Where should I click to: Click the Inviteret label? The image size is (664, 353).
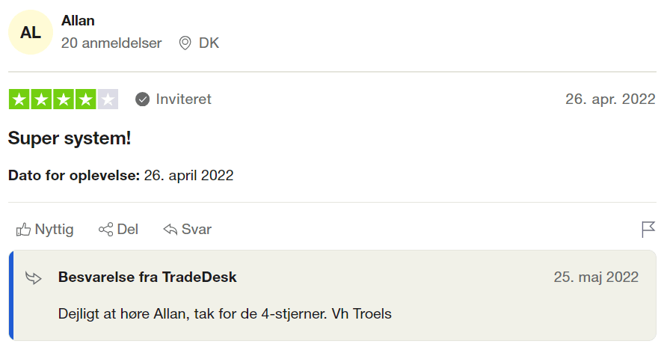(x=183, y=99)
